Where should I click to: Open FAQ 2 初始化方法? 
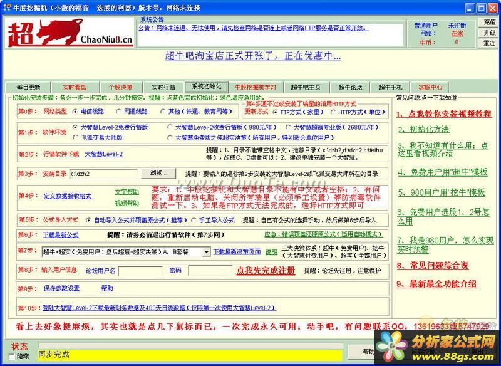[423, 129]
